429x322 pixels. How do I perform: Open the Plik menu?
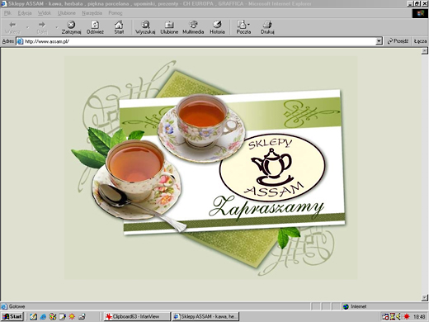(7, 13)
